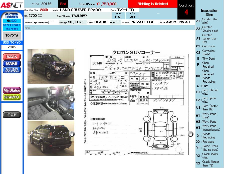Click the hand icon beside the auction sheet

[190, 134]
